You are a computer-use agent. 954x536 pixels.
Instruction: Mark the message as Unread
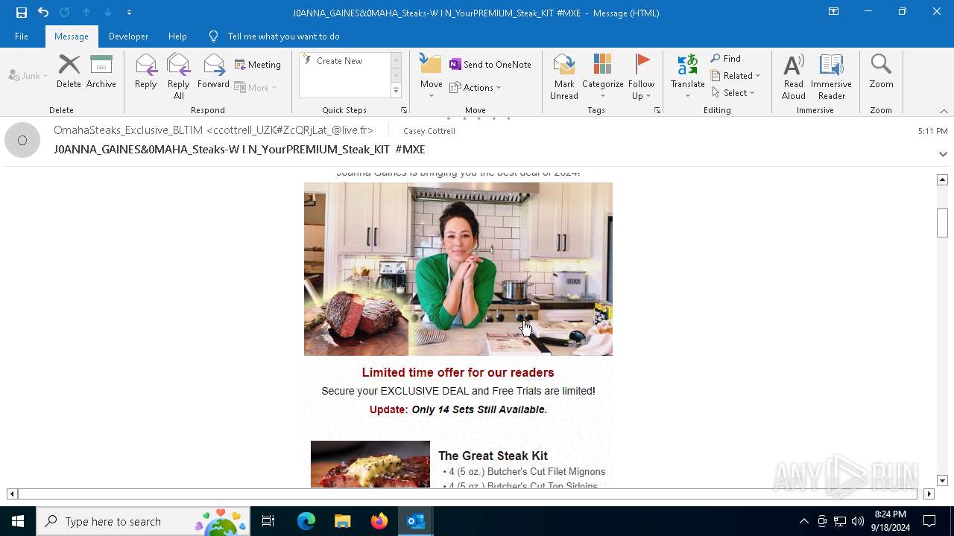[x=564, y=77]
